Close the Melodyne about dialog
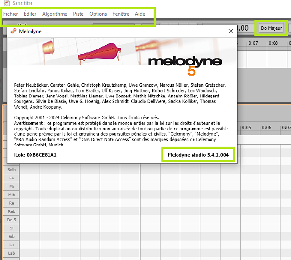The width and height of the screenshot is (291, 260). pyautogui.click(x=231, y=31)
